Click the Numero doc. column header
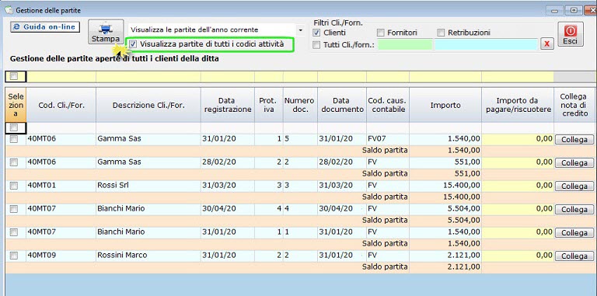597x296 pixels. point(300,106)
